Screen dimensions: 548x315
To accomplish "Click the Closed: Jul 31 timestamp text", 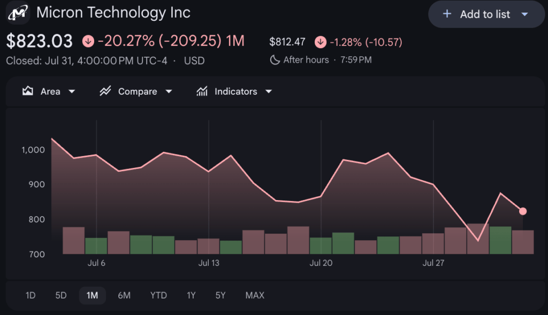I will point(87,61).
